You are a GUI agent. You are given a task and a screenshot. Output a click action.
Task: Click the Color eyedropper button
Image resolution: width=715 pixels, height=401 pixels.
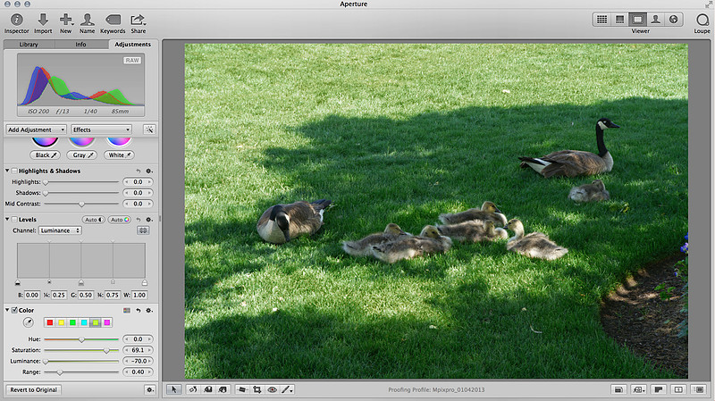pos(29,322)
